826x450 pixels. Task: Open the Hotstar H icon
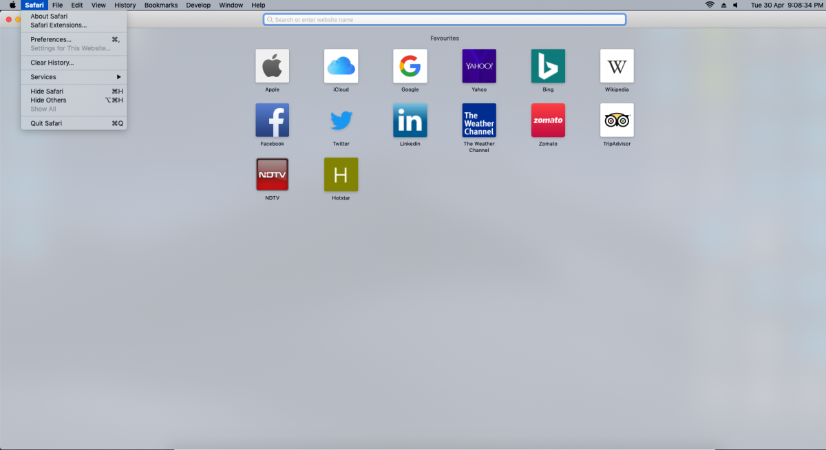341,175
